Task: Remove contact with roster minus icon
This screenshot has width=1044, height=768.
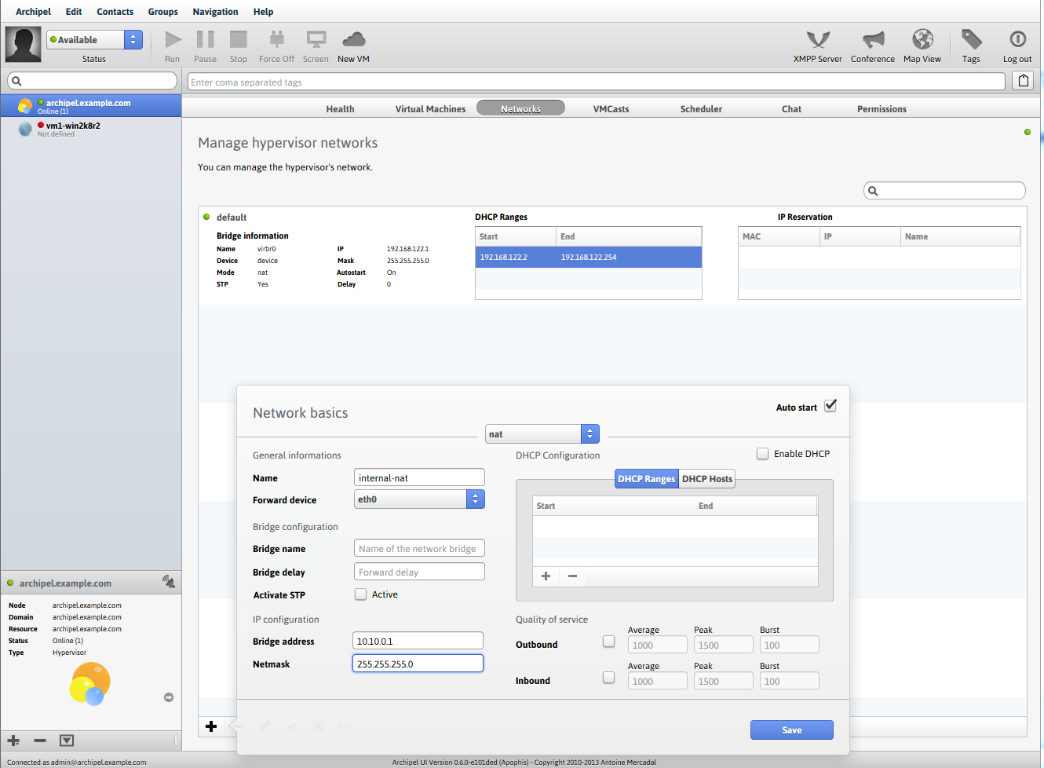Action: click(40, 741)
